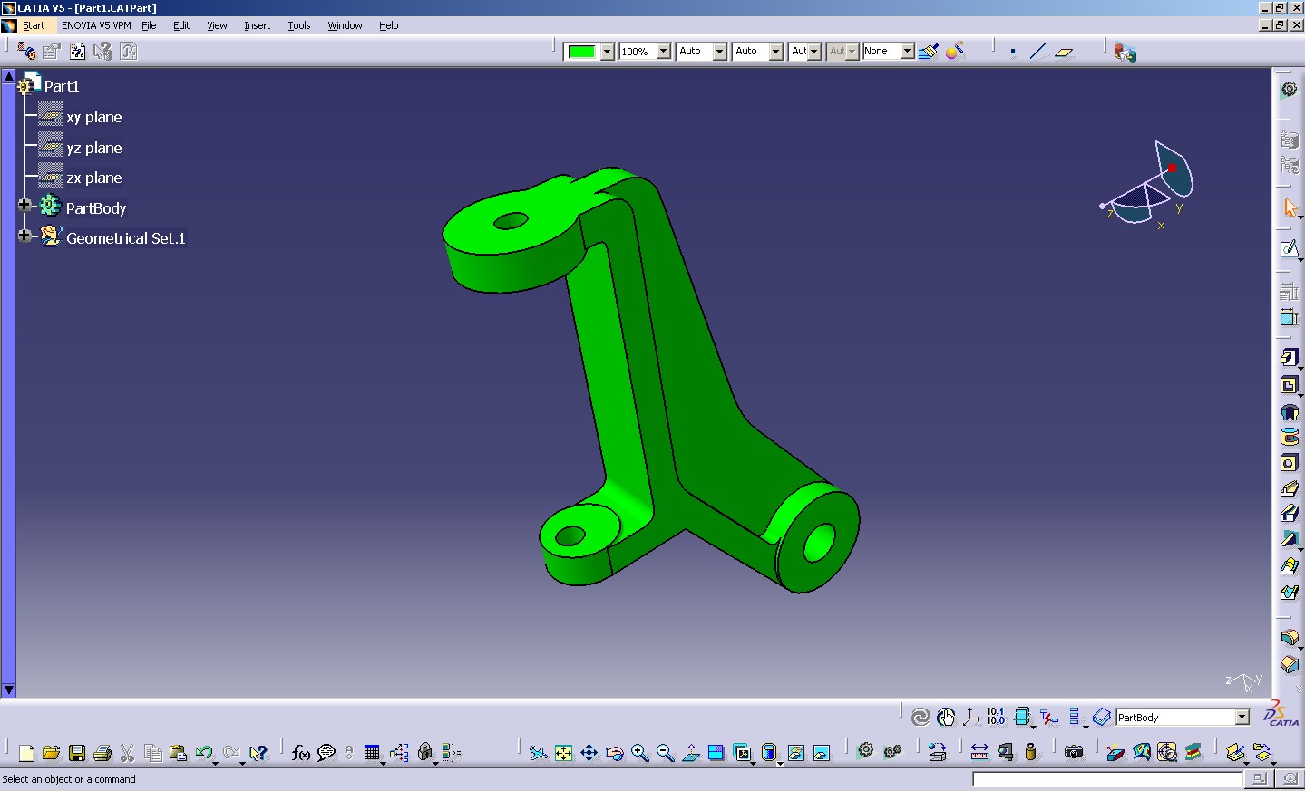
Task: Click the Zoom Out magnifier icon
Action: (x=665, y=753)
